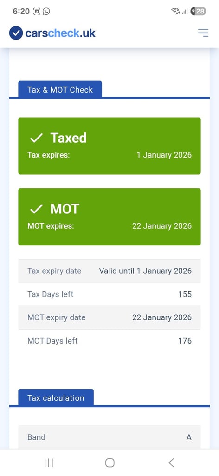Tap the Taxed checkmark icon
Viewport: 219px width, 476px height.
pyautogui.click(x=36, y=139)
